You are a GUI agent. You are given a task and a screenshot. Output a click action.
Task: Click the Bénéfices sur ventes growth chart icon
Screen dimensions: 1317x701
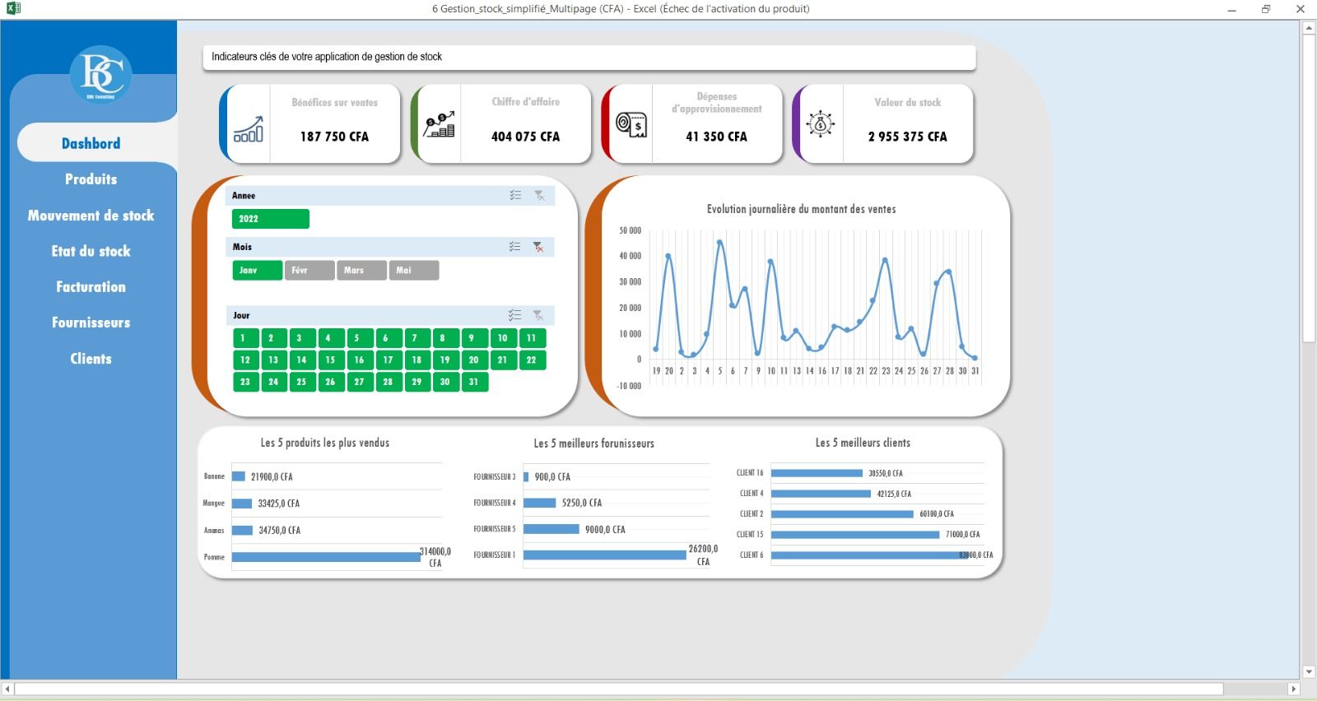[249, 128]
